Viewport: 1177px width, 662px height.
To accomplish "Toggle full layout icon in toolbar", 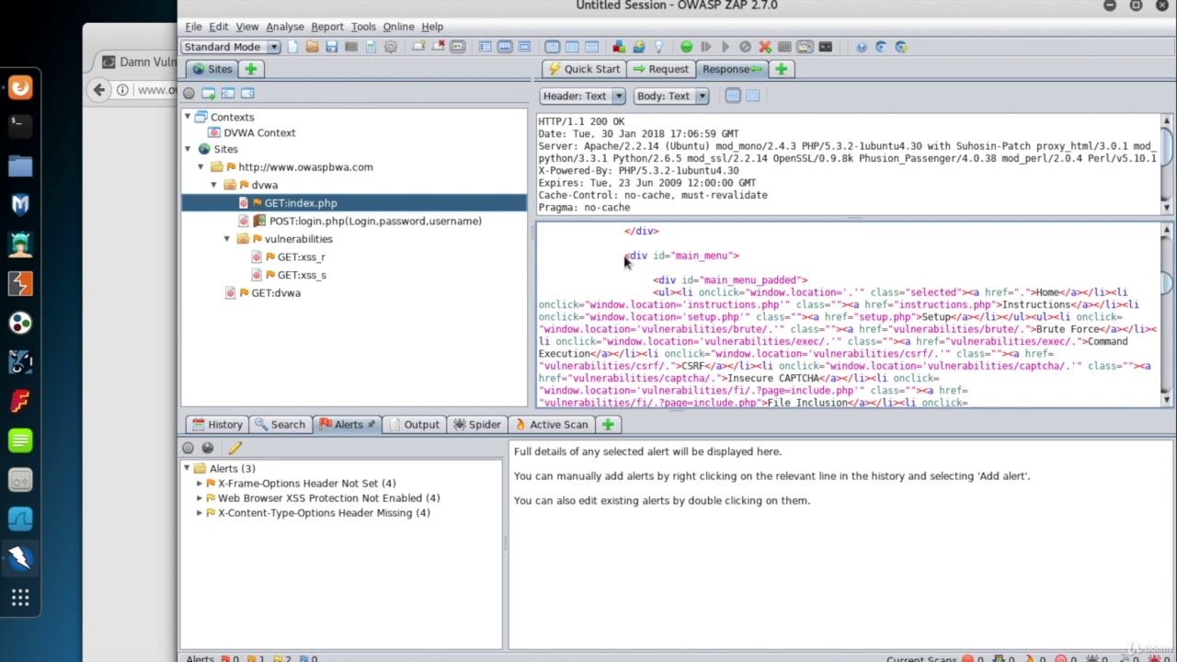I will 524,47.
